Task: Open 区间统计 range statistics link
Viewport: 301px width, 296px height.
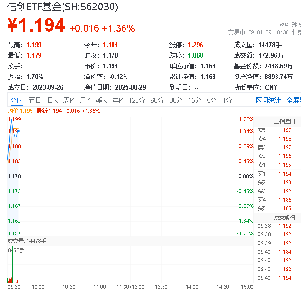Action: pos(268,100)
